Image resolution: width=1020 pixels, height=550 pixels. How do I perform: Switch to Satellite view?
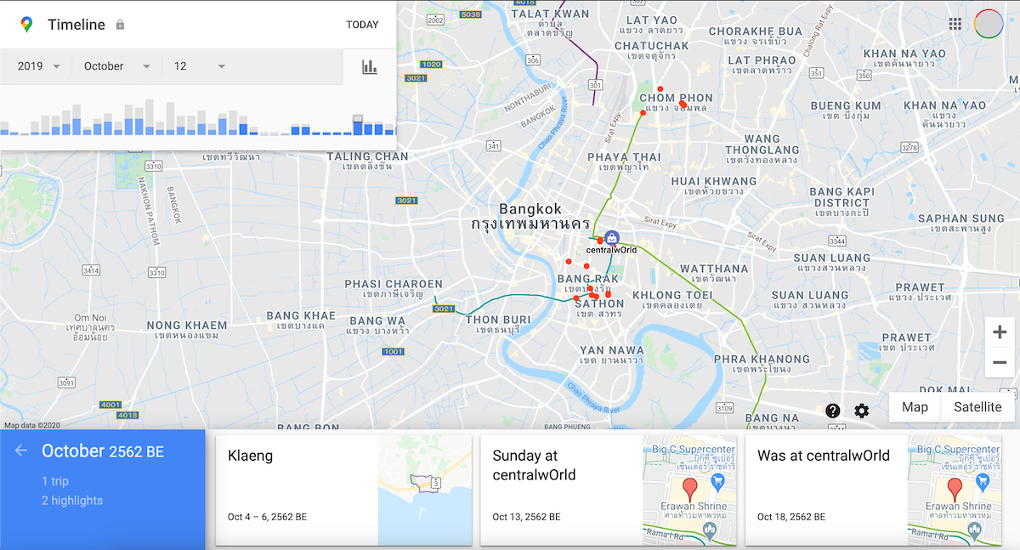point(977,407)
